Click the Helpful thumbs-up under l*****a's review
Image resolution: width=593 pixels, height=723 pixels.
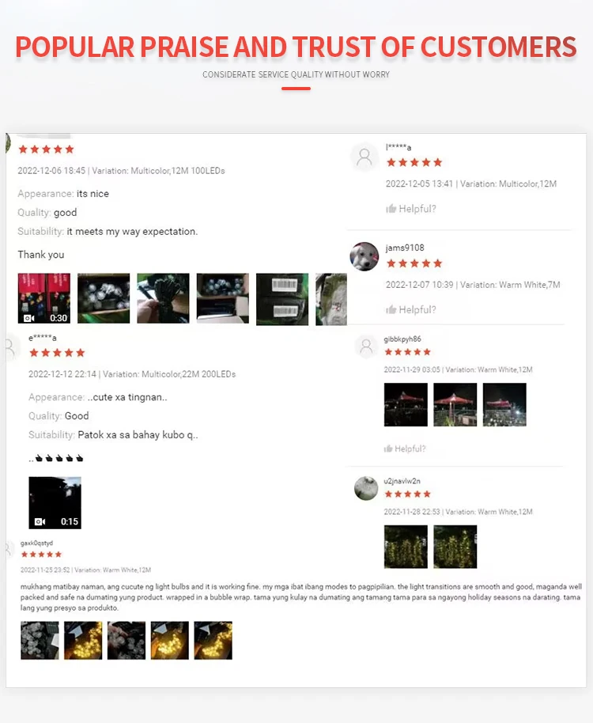[x=410, y=209]
